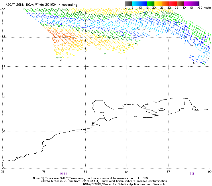Click the yellow 20-25 knots legend segment
This screenshot has width=212, height=186.
(158, 3)
